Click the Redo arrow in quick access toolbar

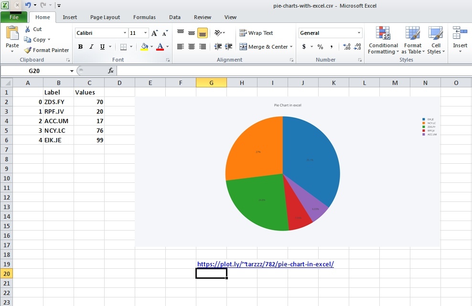point(43,5)
